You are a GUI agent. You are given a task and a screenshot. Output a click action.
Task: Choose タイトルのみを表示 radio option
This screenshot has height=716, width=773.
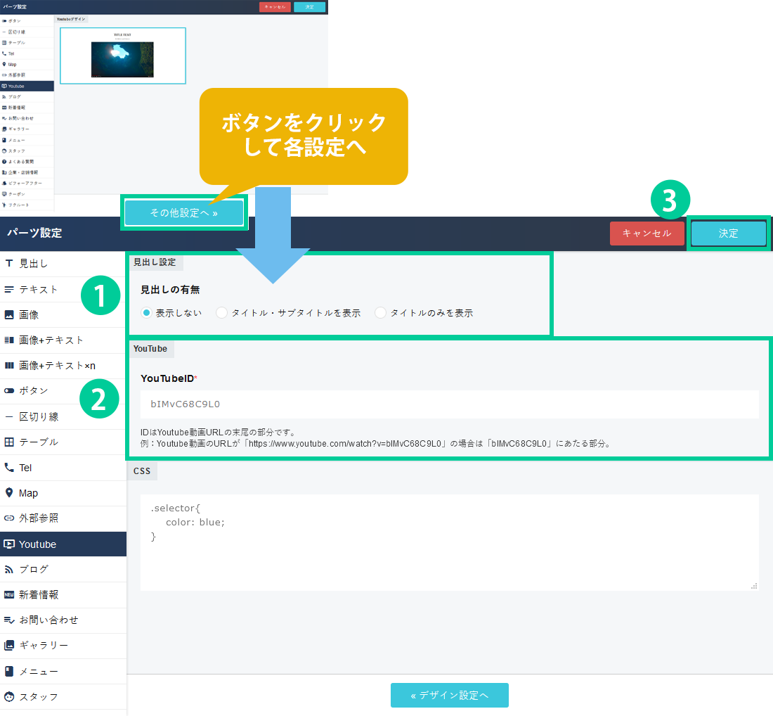381,313
